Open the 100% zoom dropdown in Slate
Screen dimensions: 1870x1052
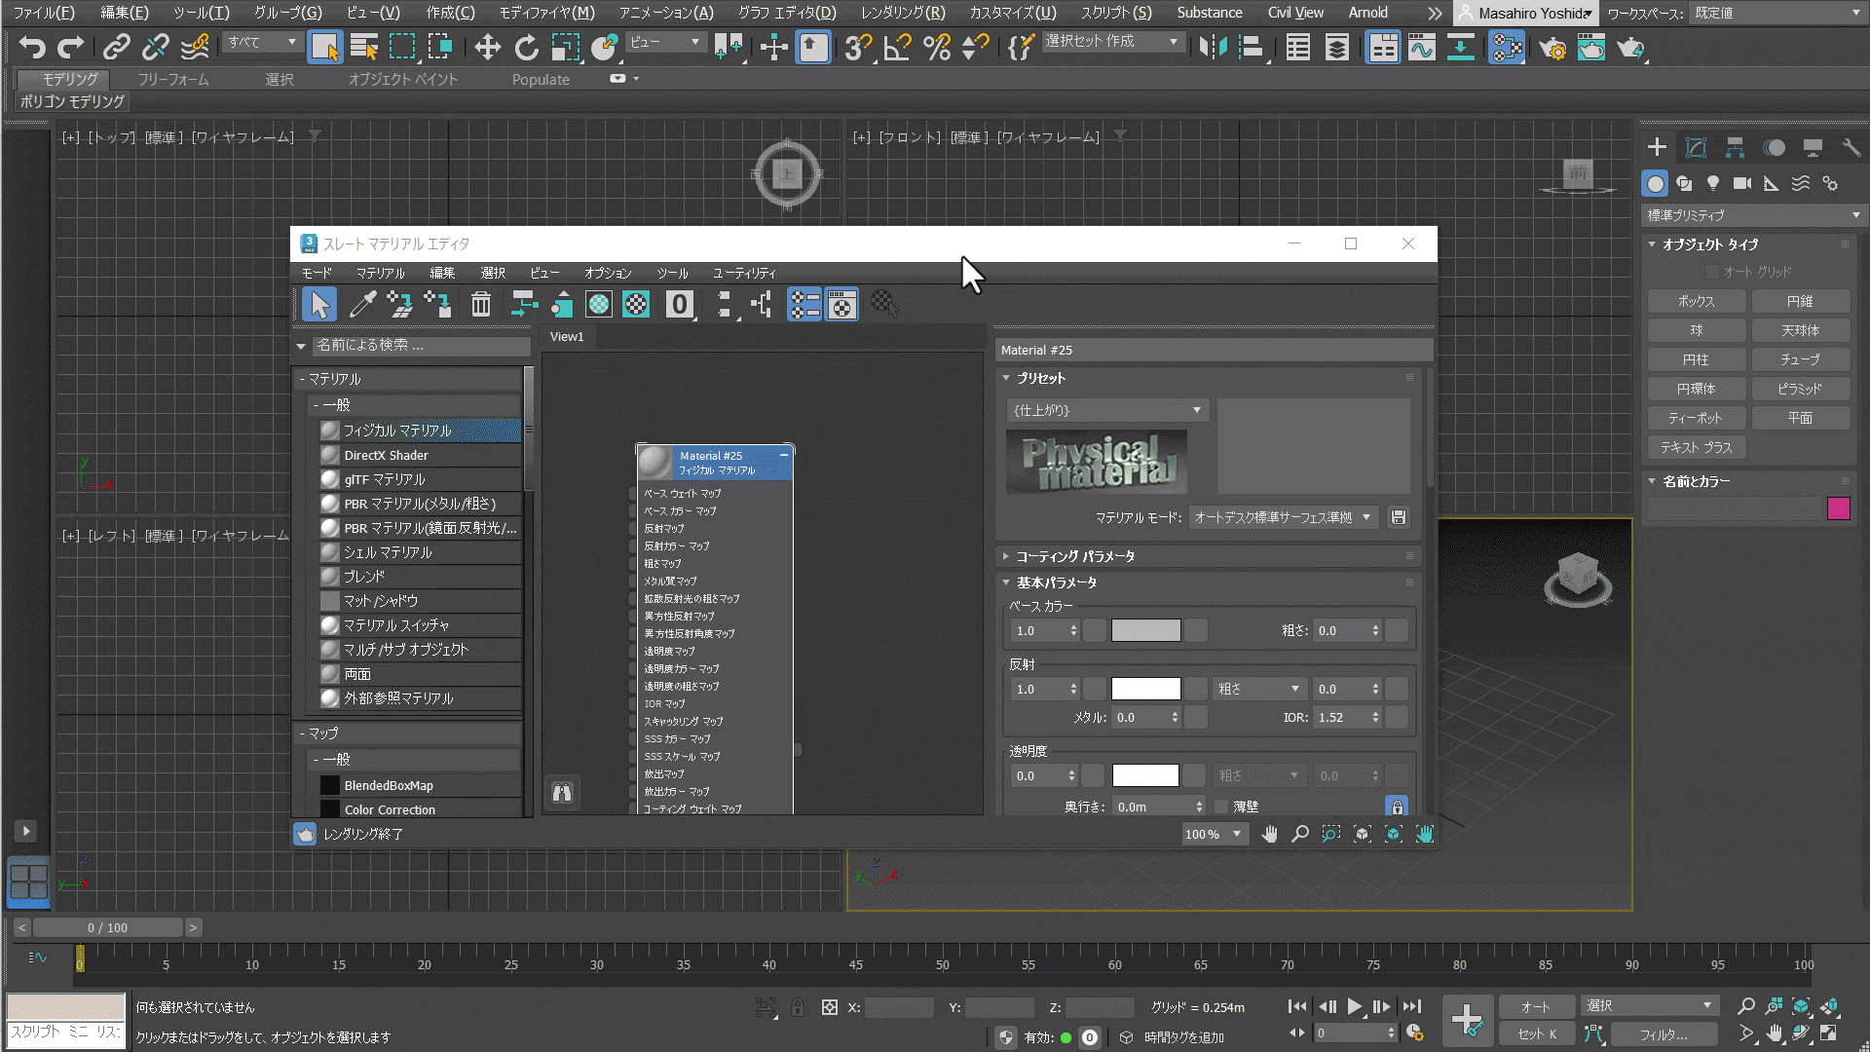(x=1215, y=834)
